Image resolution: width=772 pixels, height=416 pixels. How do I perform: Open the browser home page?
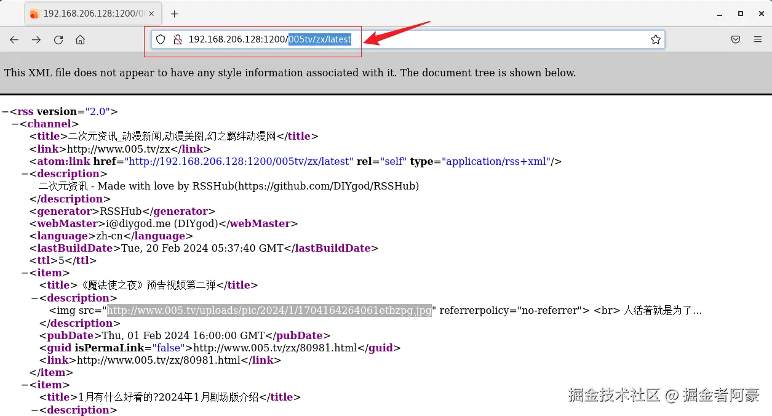tap(80, 40)
